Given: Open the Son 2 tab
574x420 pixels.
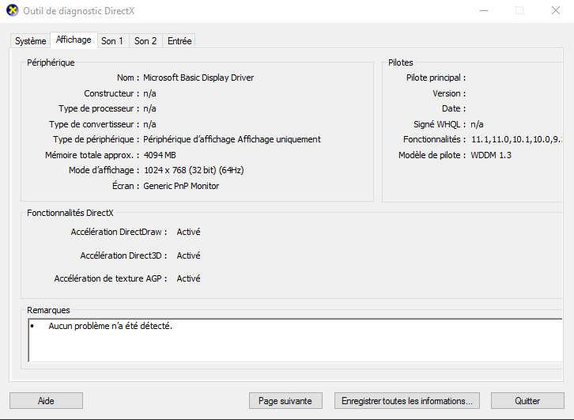Looking at the screenshot, I should coord(145,41).
